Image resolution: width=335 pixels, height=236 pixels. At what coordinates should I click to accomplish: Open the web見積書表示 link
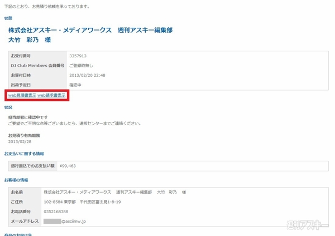tap(22, 95)
